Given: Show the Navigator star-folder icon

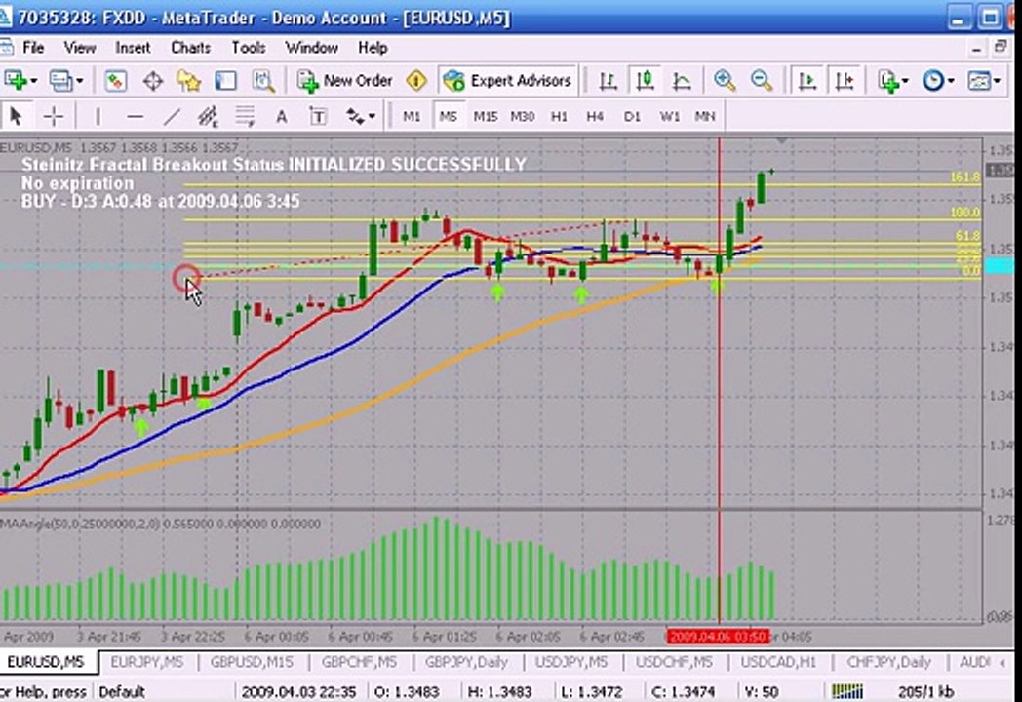Looking at the screenshot, I should [189, 81].
